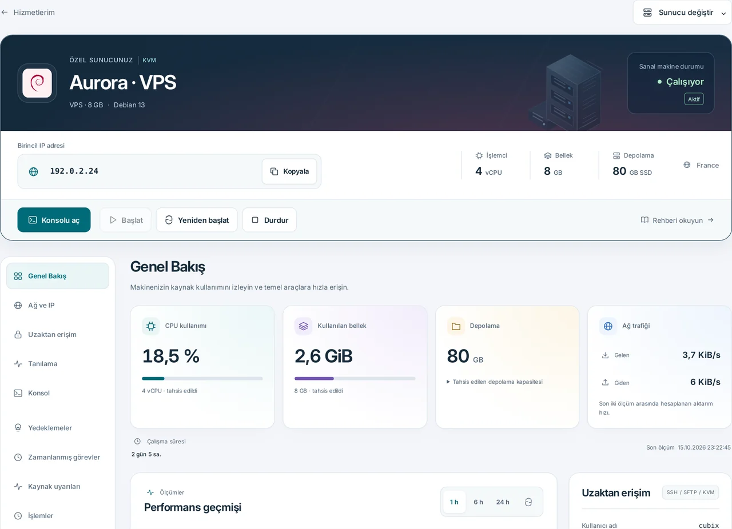This screenshot has width=732, height=529.
Task: Go back via the Hizmetlerim link
Action: (29, 12)
